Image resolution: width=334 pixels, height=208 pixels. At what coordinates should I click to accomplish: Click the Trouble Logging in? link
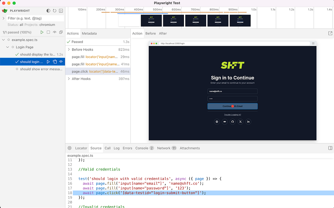tap(232, 115)
